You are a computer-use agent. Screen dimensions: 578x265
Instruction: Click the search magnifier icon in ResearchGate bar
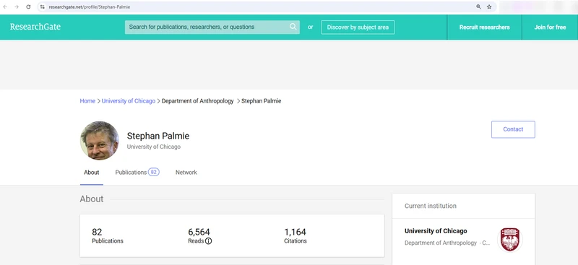pyautogui.click(x=293, y=27)
